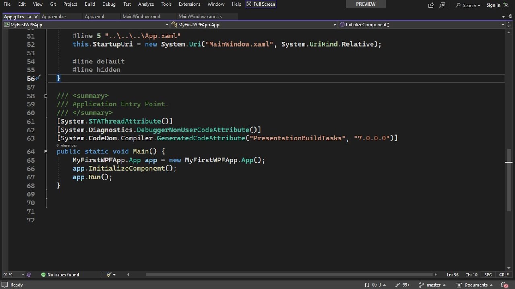This screenshot has height=289, width=515.
Task: Open the master branch selector
Action: pos(433,285)
